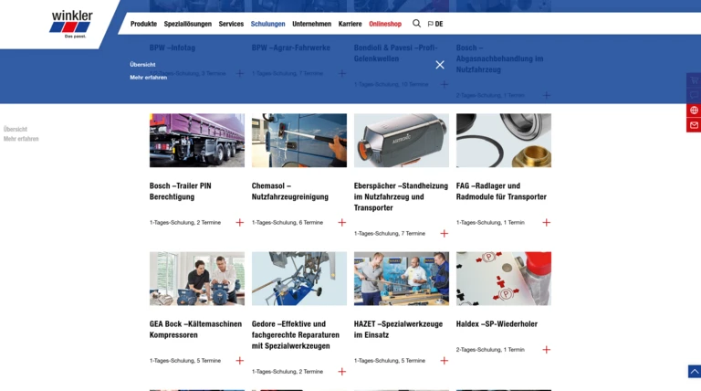This screenshot has height=391, width=701.
Task: Open the Karriere menu
Action: [x=350, y=24]
